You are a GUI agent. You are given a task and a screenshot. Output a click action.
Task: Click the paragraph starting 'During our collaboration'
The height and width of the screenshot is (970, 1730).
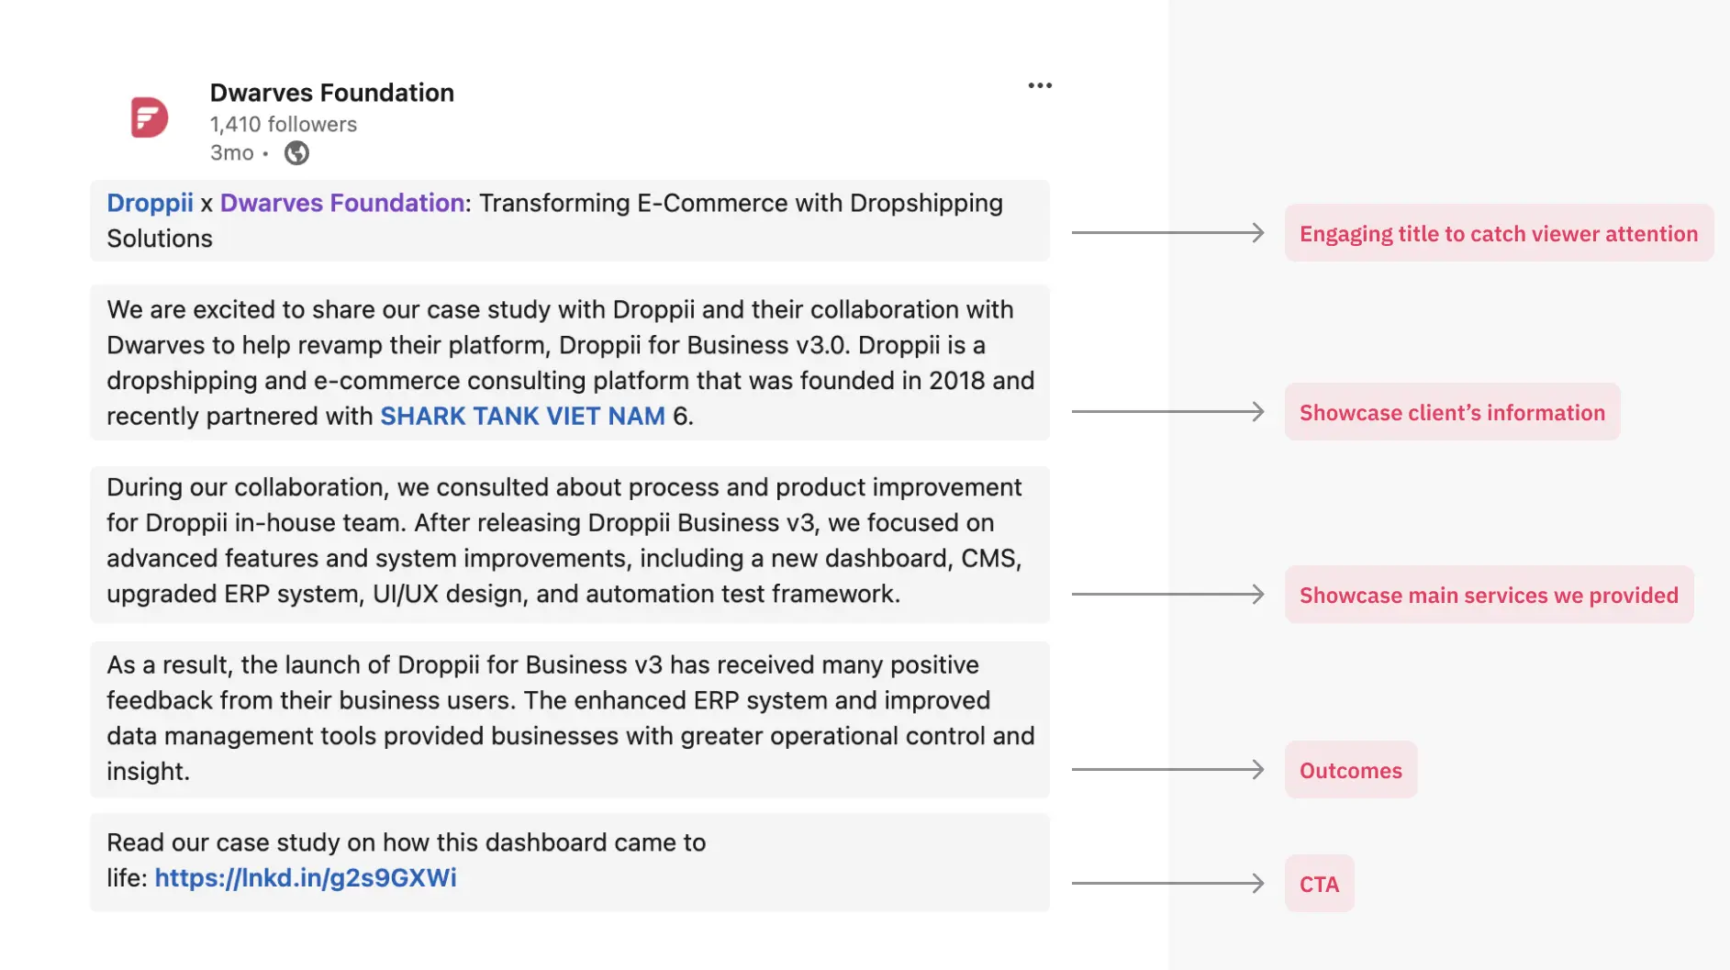(x=569, y=541)
